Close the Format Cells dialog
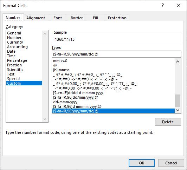The width and height of the screenshot is (187, 170). pos(179,5)
